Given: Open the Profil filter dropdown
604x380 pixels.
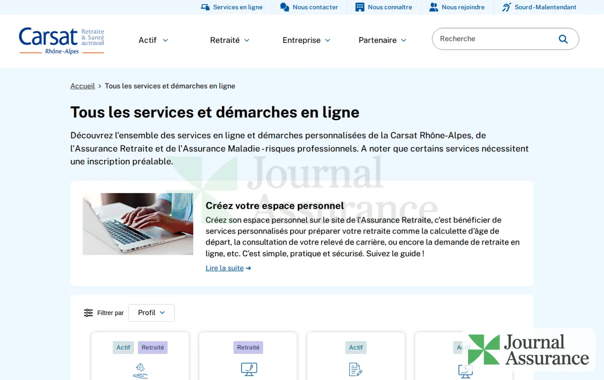Looking at the screenshot, I should click(152, 313).
